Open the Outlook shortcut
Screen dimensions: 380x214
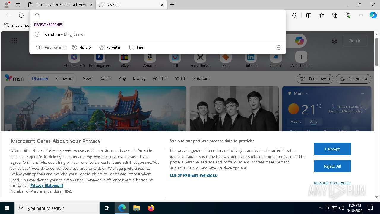click(x=276, y=60)
